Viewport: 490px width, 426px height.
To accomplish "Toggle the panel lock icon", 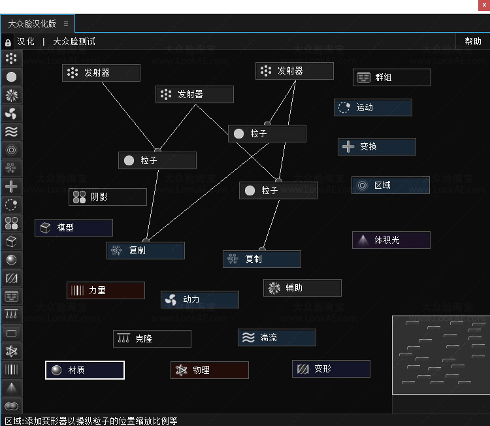I will point(8,42).
